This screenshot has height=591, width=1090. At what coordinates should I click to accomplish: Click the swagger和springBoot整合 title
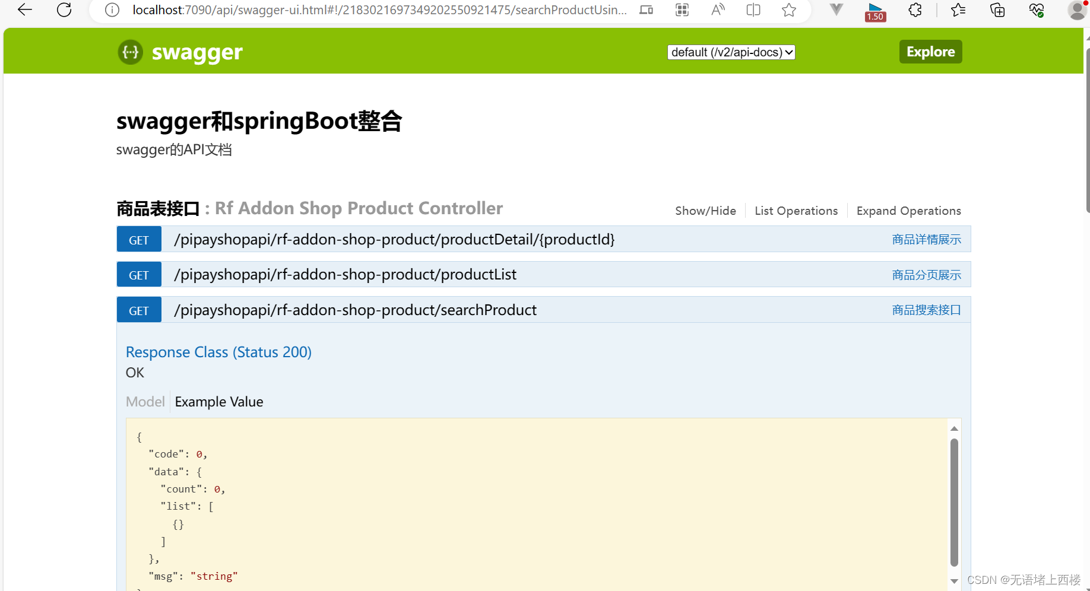point(259,122)
